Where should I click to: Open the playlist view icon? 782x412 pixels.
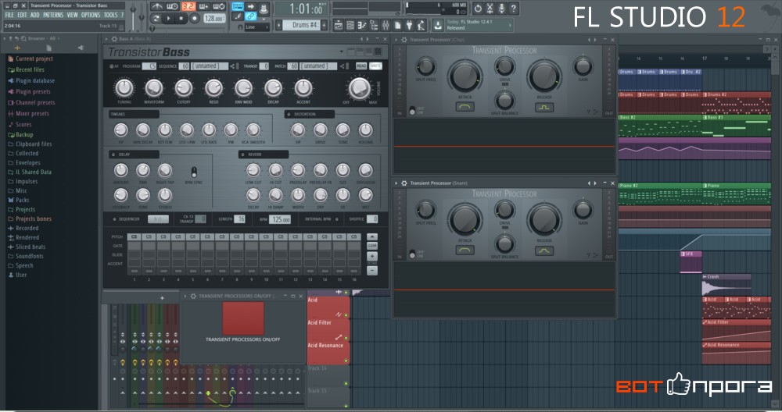338,25
